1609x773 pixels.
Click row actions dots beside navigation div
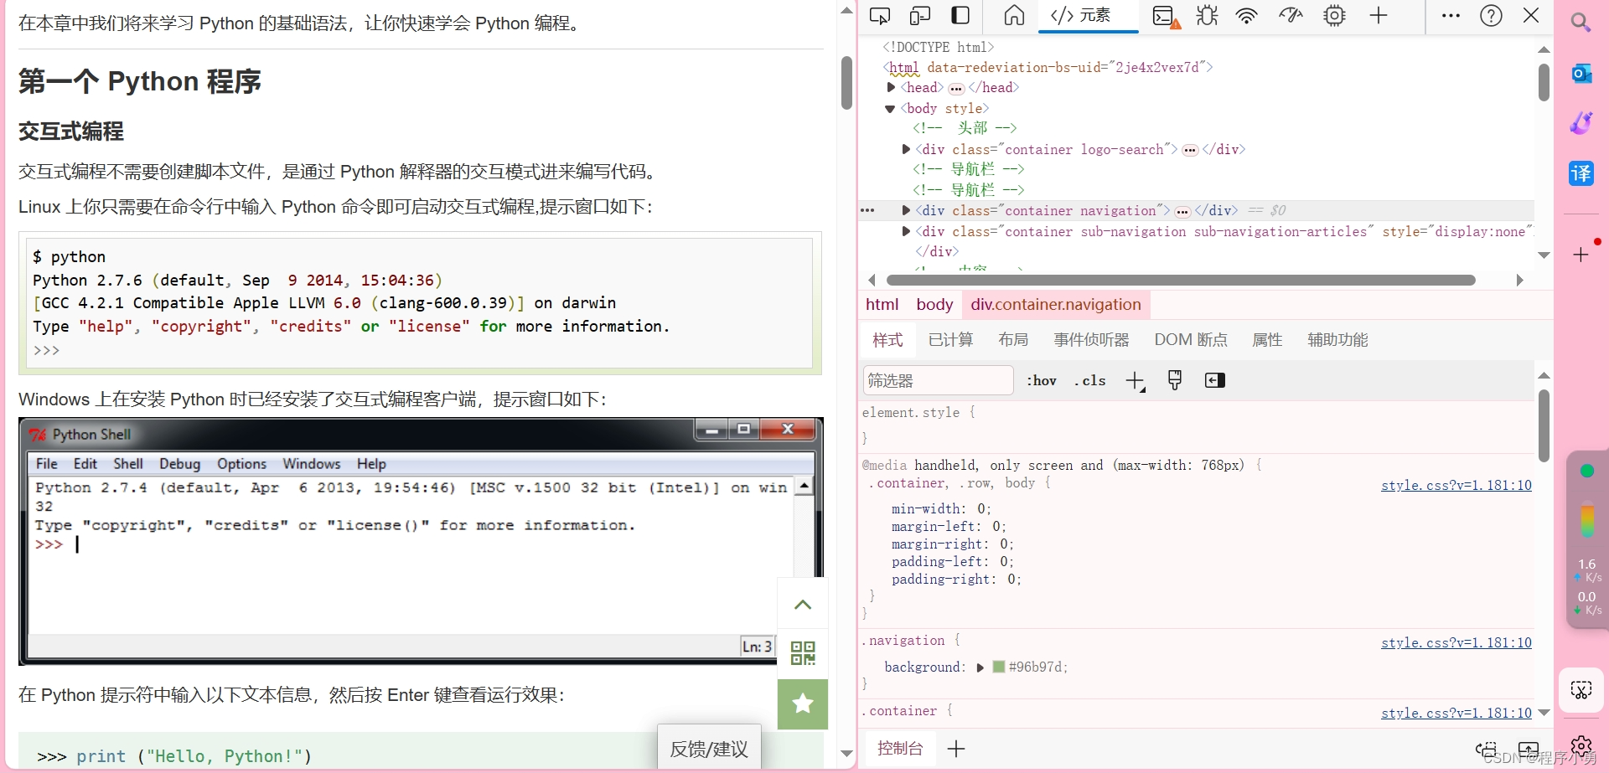[867, 210]
